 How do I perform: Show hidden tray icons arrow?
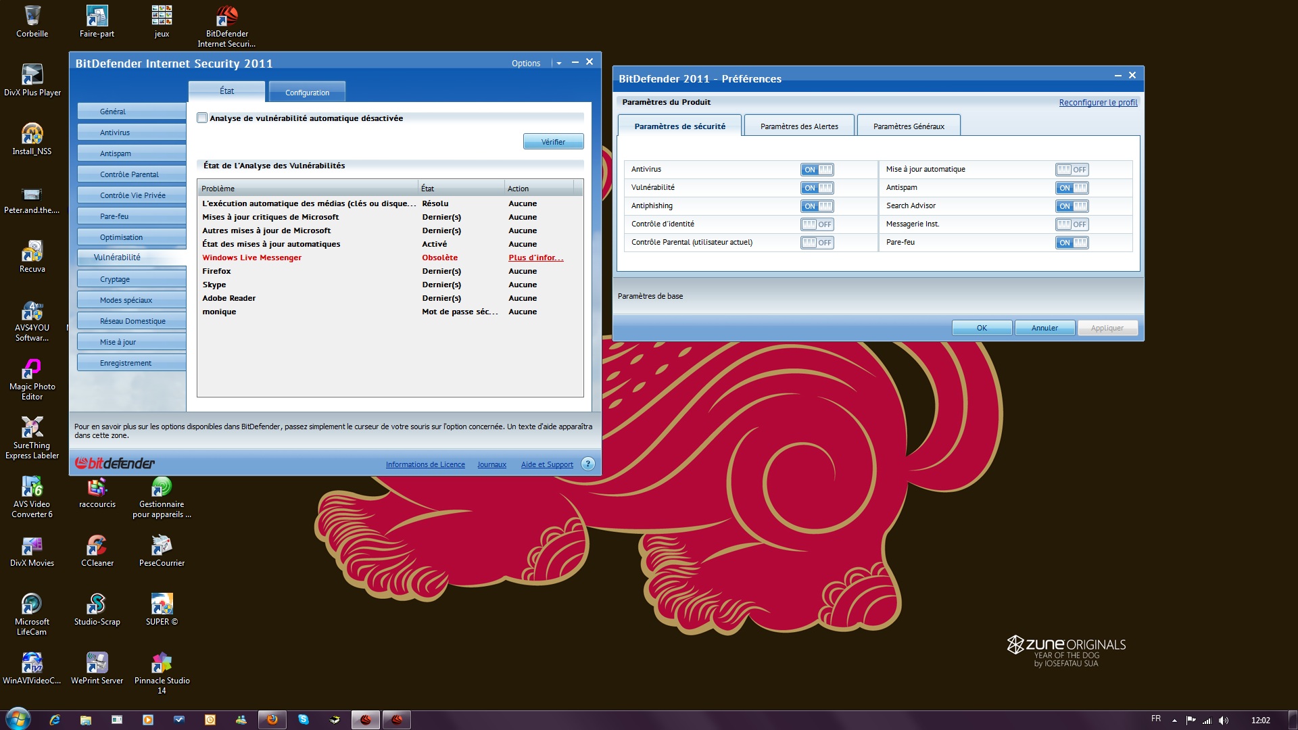(x=1174, y=721)
